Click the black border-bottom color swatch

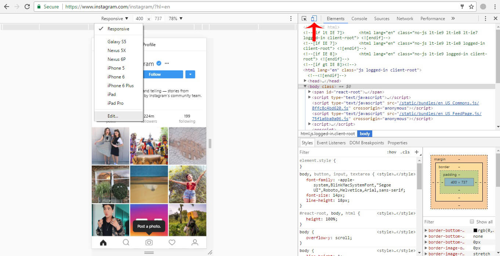475,230
